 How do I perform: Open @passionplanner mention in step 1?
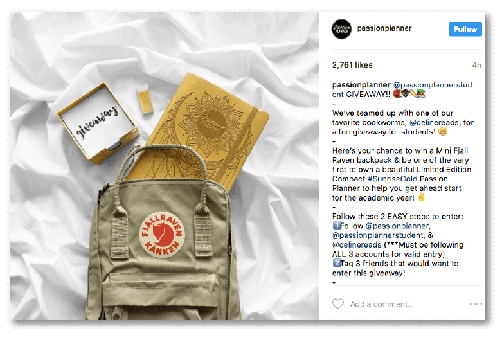pyautogui.click(x=397, y=226)
